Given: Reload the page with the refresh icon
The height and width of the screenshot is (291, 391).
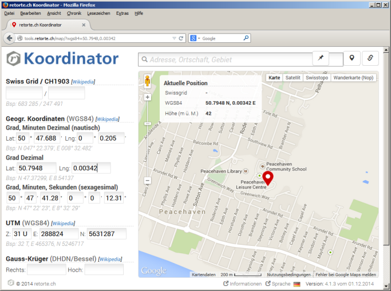Looking at the screenshot, I should 181,38.
